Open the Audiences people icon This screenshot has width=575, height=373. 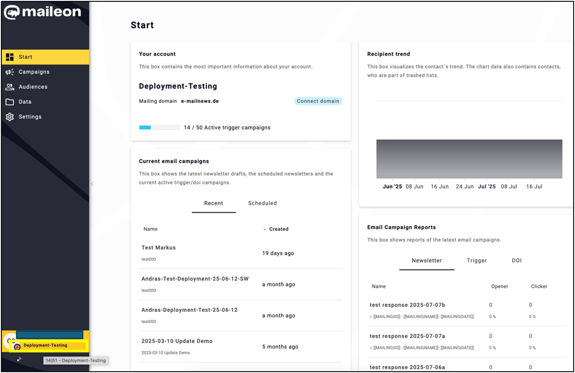pos(9,87)
